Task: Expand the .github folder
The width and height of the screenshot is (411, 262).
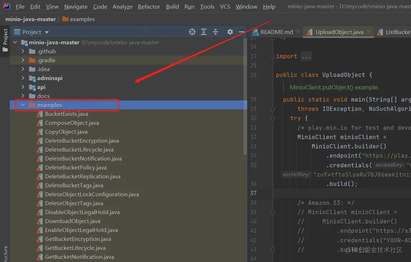Action: click(23, 51)
